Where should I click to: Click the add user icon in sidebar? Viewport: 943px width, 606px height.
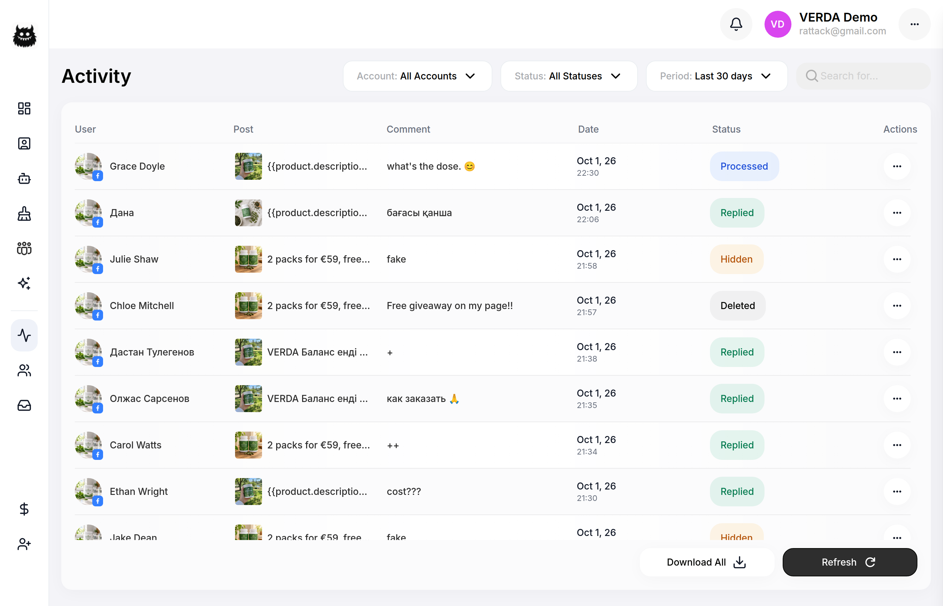pyautogui.click(x=24, y=544)
